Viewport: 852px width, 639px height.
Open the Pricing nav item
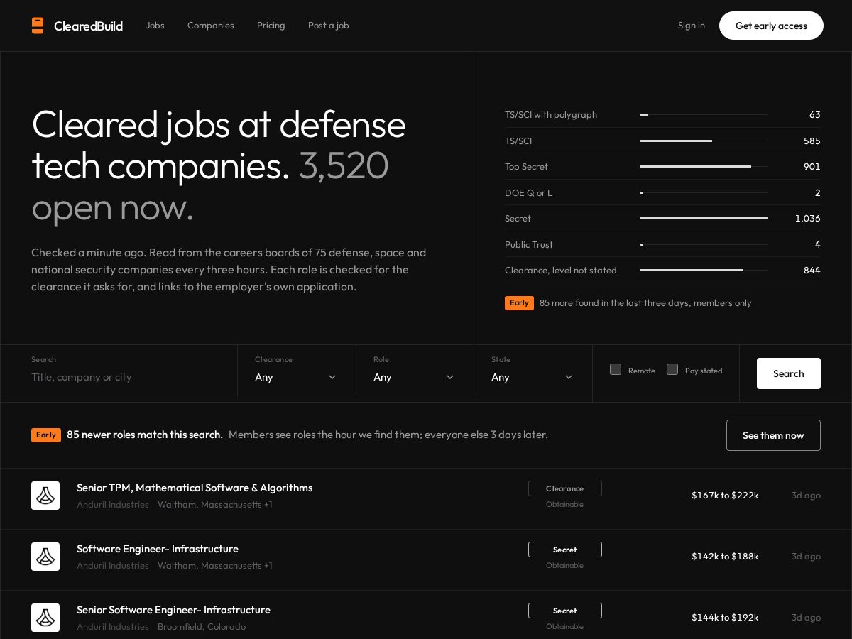point(271,26)
